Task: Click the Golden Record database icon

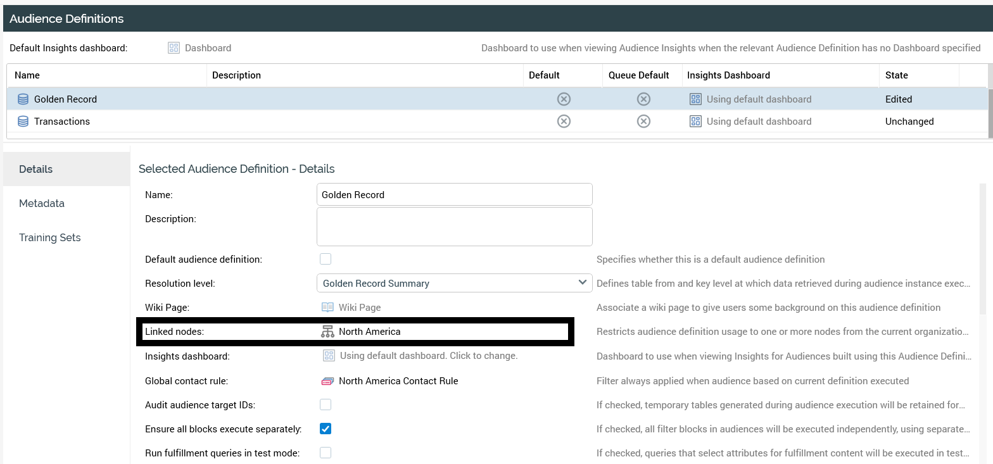Action: coord(23,99)
